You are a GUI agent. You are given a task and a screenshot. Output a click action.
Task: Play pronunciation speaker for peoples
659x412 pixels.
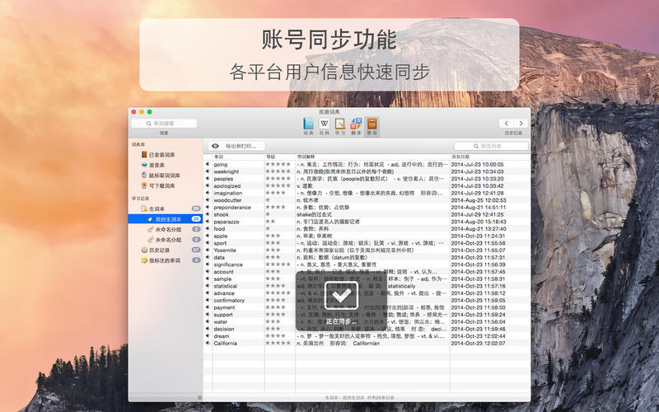[x=208, y=179]
